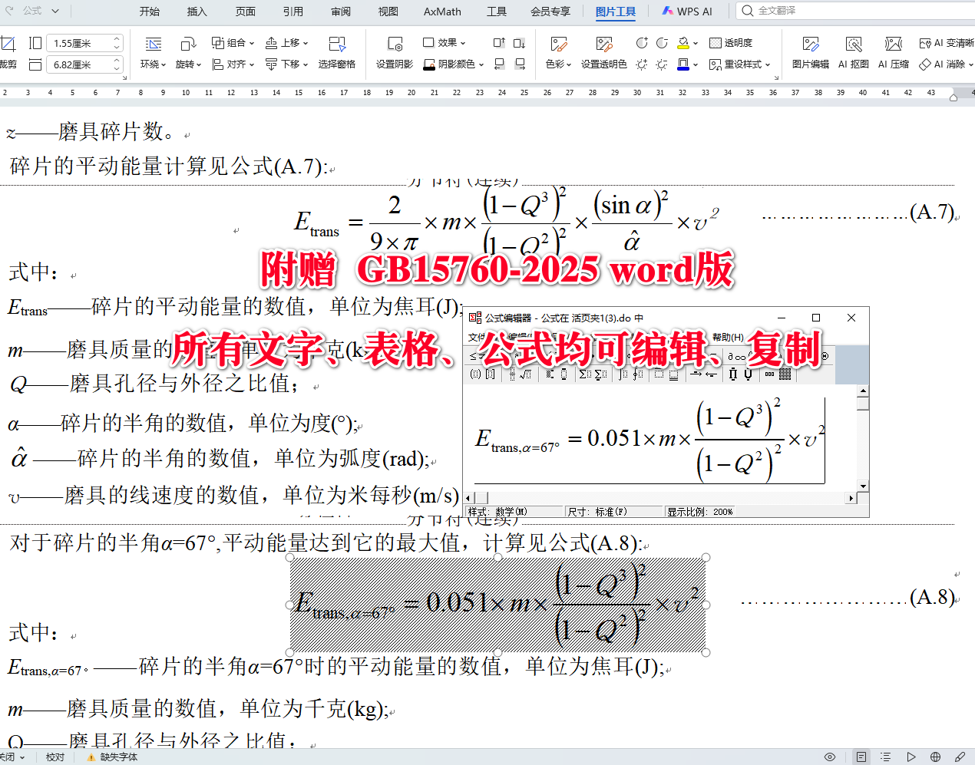Click the 校对 proofreading button
The height and width of the screenshot is (765, 975).
click(x=54, y=756)
